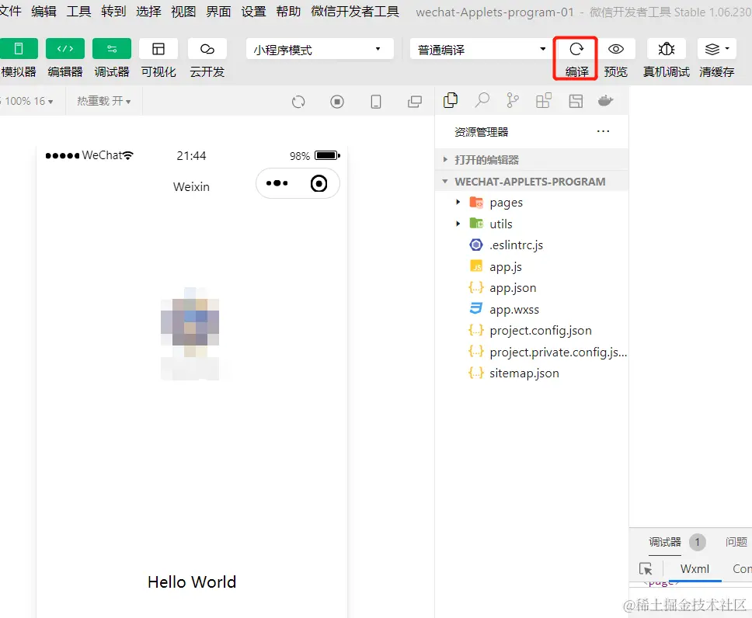Screen dimensions: 752x618
Task: Open the 微信开发者工具 menu
Action: point(355,11)
